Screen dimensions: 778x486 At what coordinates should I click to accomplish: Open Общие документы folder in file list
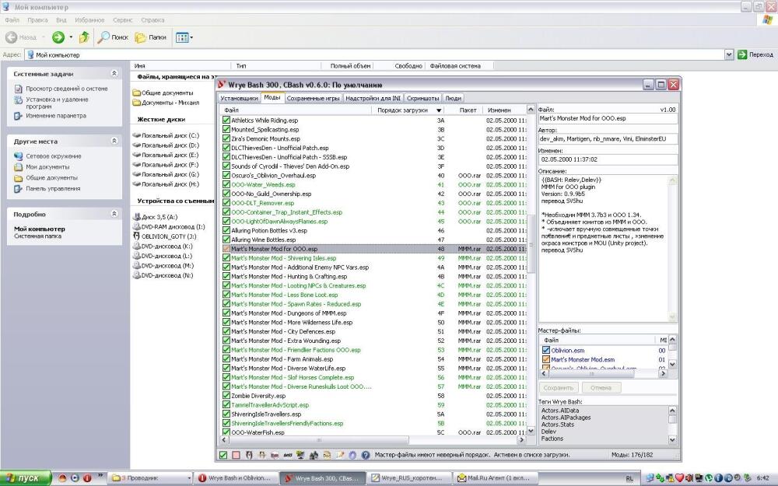tap(163, 93)
